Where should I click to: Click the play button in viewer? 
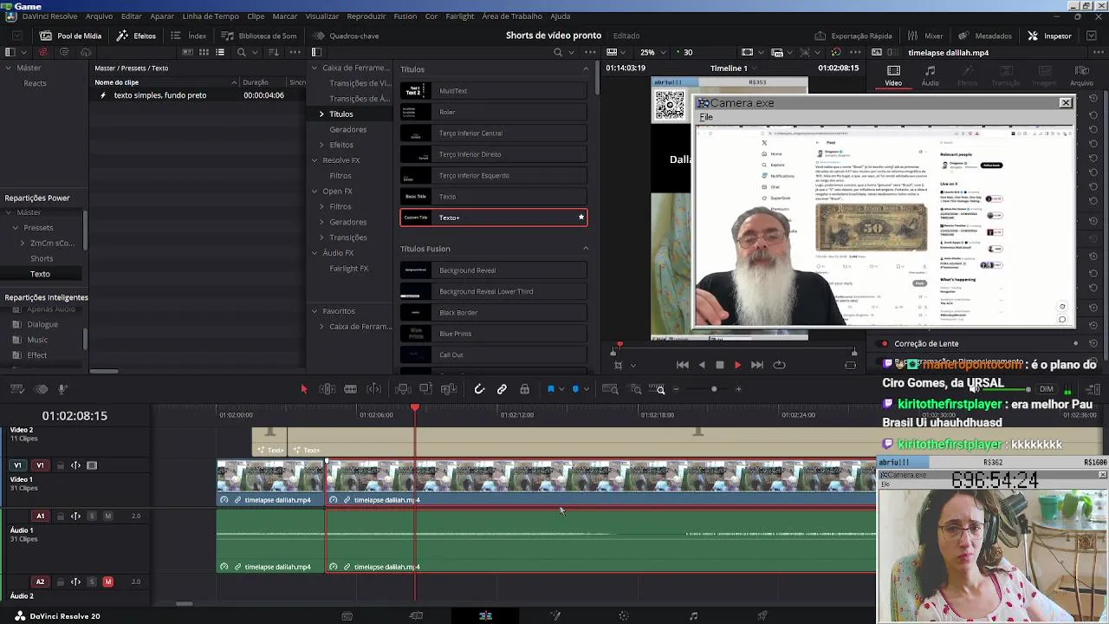[737, 365]
